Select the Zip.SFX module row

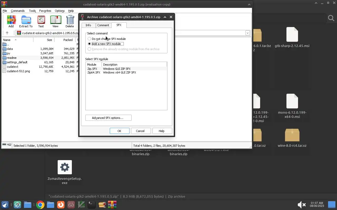tap(126, 69)
